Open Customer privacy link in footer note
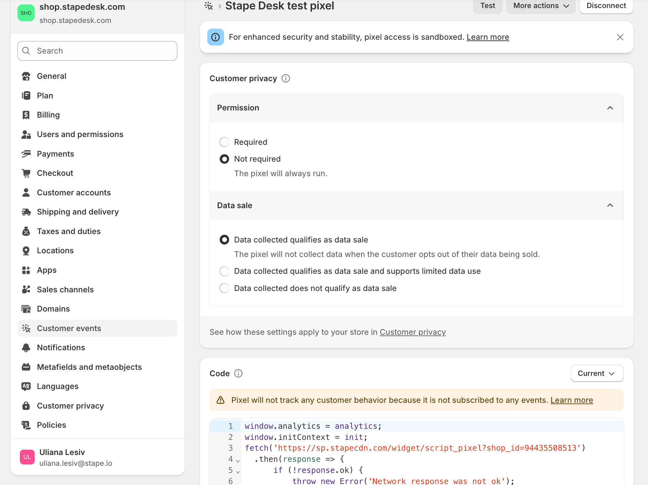 coord(413,332)
